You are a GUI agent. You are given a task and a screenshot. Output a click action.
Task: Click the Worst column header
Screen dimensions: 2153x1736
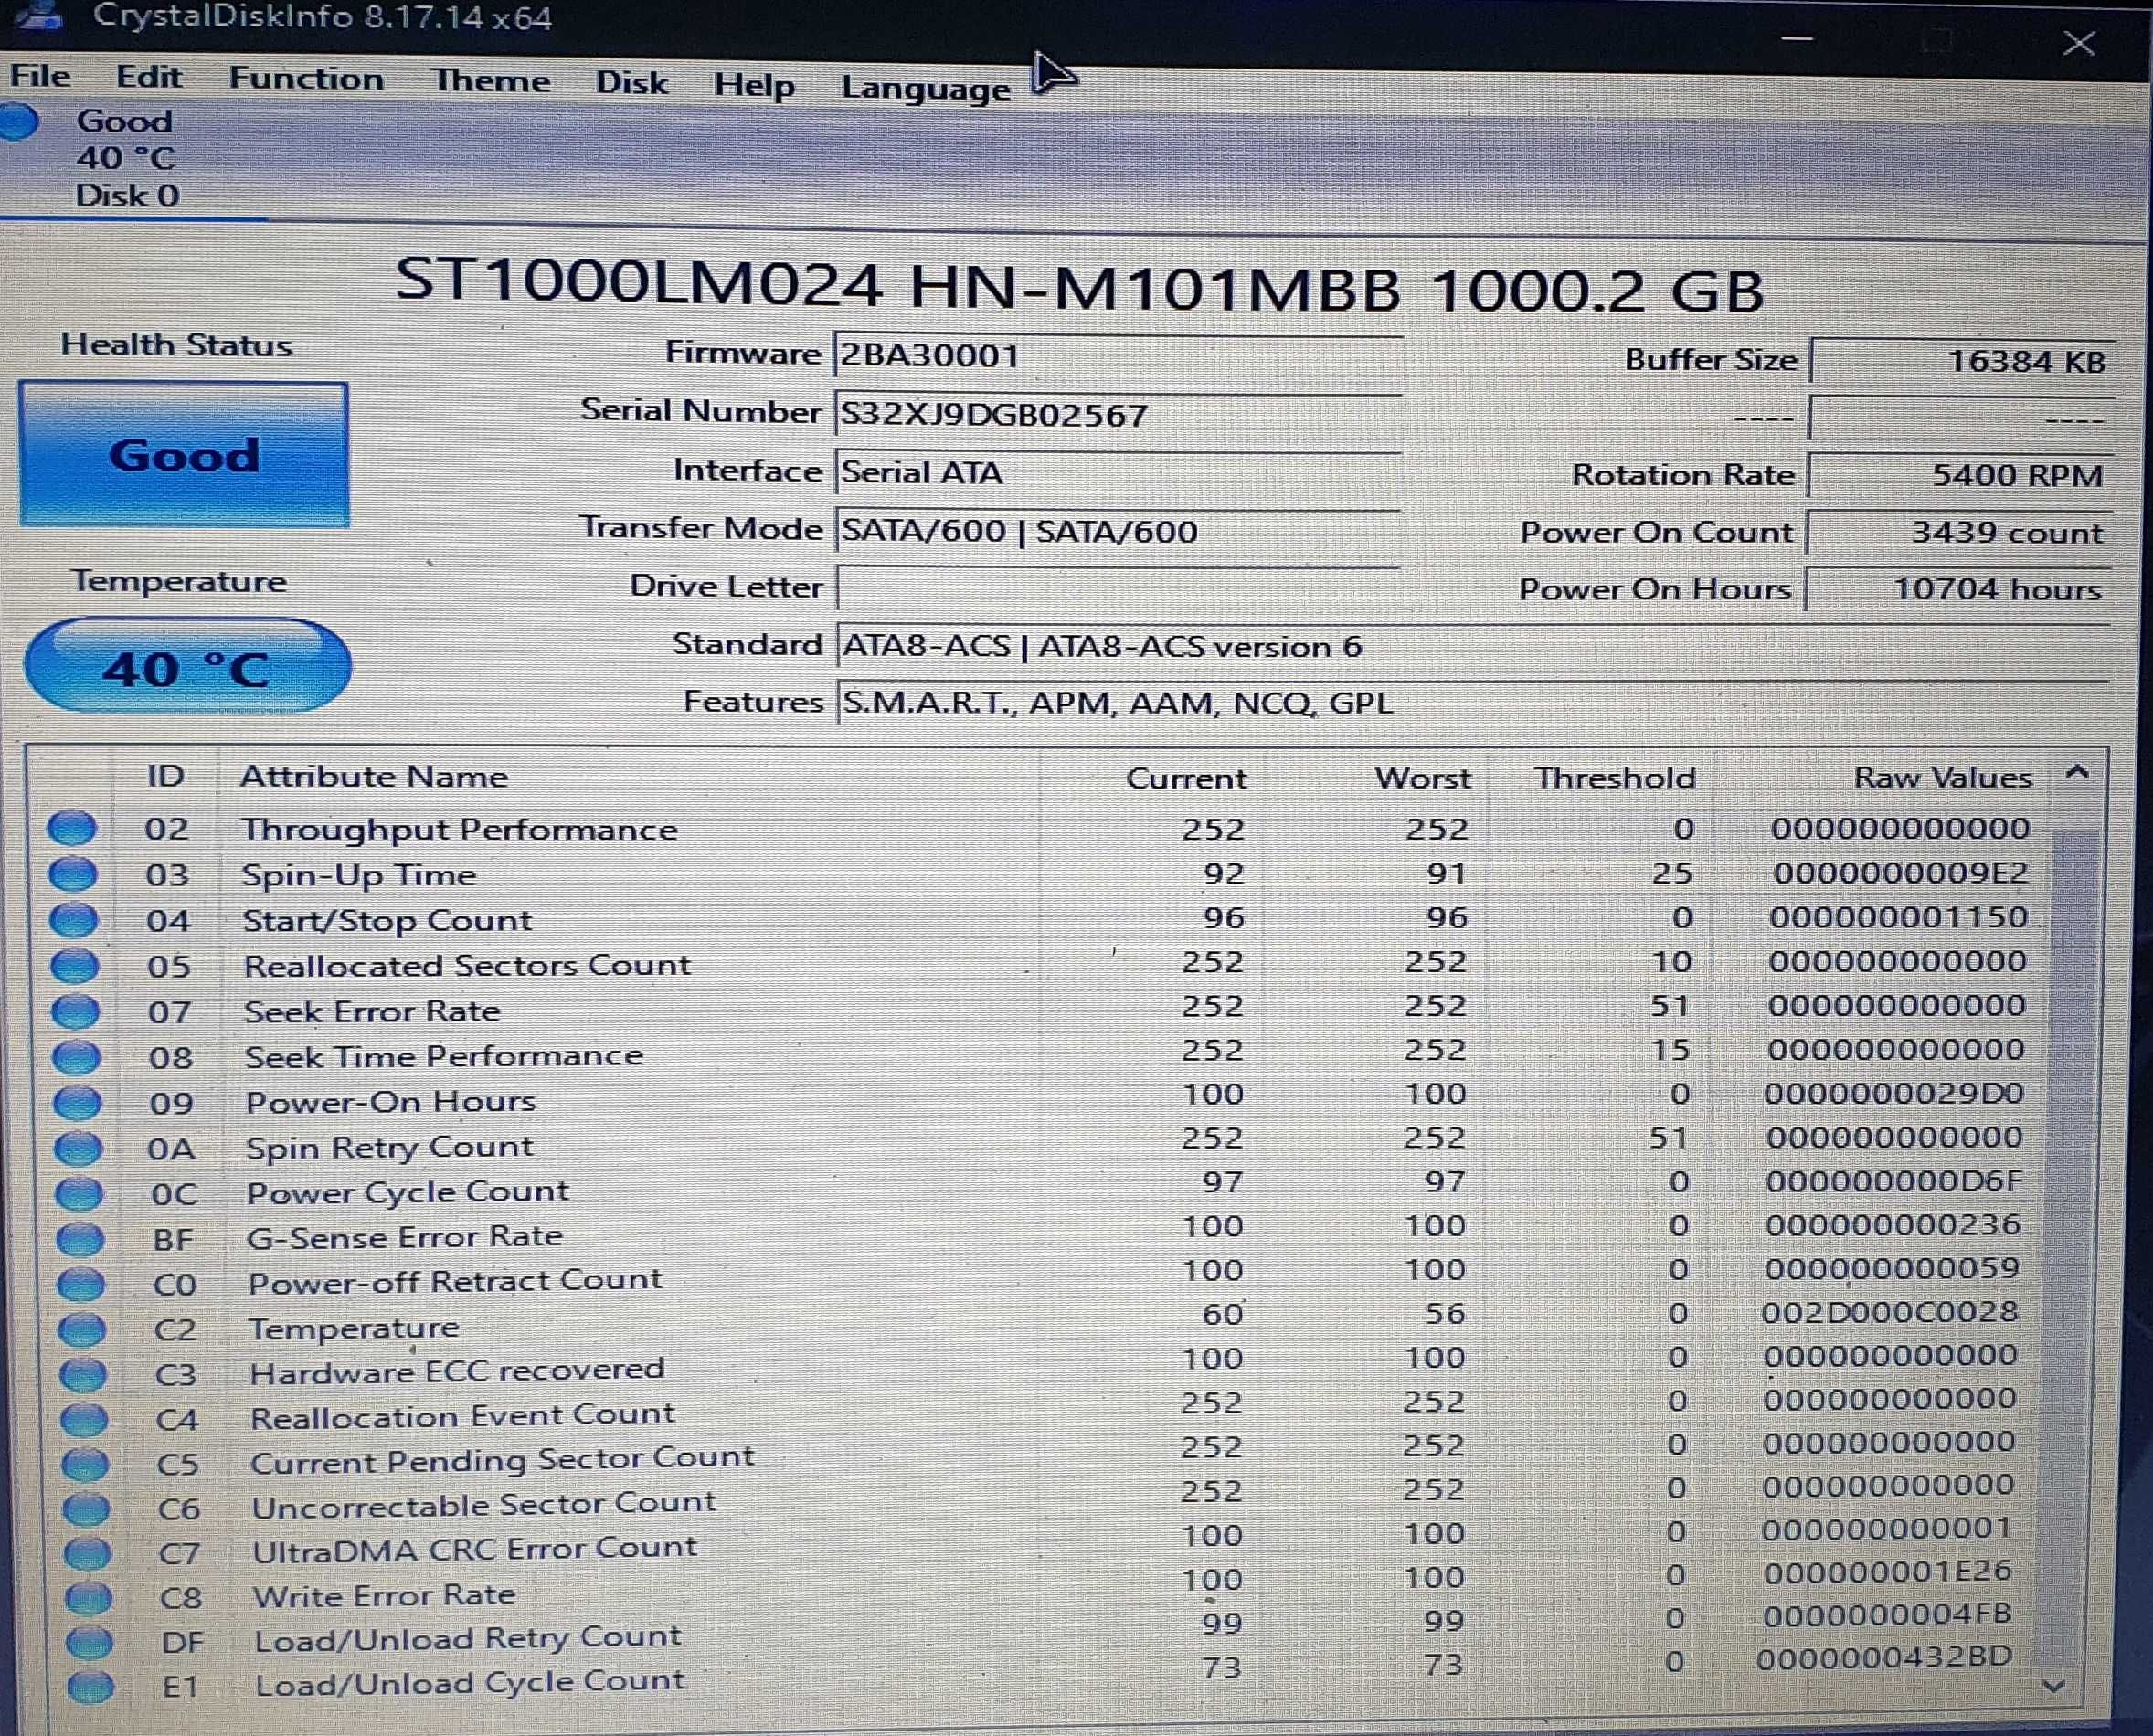tap(1422, 778)
